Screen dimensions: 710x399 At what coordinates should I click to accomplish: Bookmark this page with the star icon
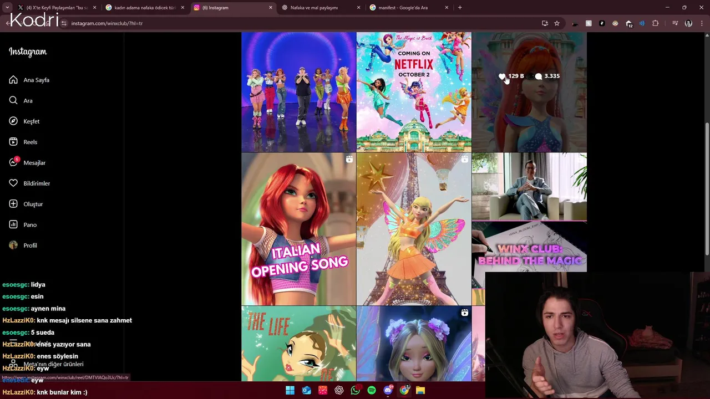pos(557,23)
